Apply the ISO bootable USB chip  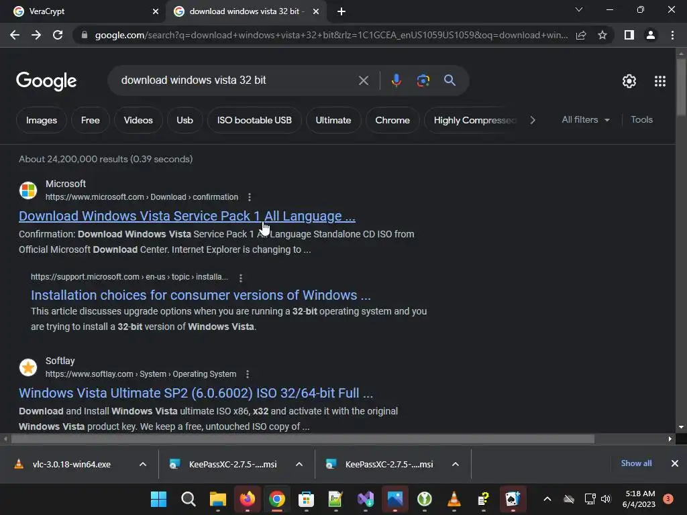click(x=254, y=120)
